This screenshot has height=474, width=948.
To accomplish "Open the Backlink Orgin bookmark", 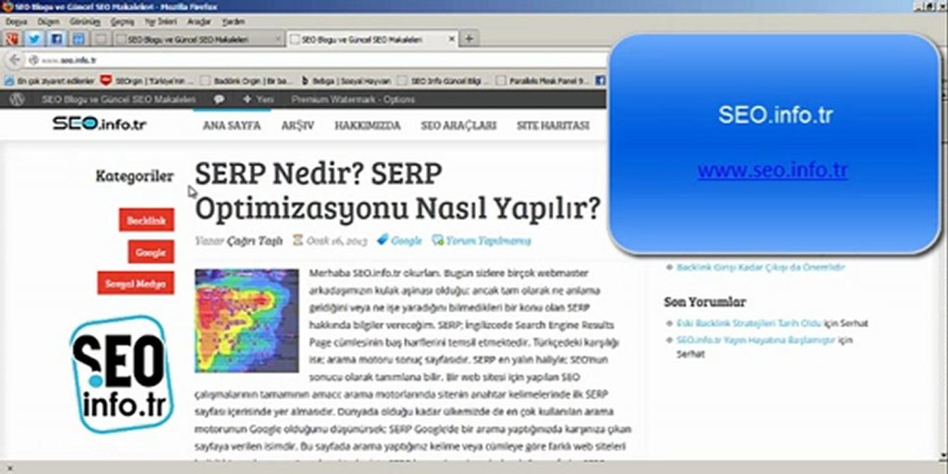I will [x=246, y=81].
